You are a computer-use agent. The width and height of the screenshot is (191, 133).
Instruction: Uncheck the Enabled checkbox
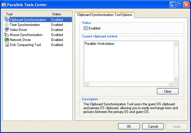(x=86, y=28)
